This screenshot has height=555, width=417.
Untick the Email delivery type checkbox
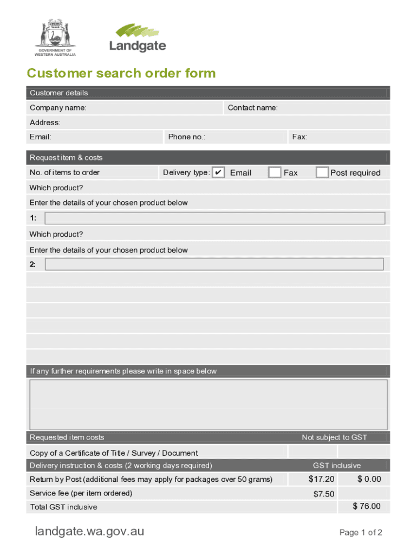[x=218, y=172]
